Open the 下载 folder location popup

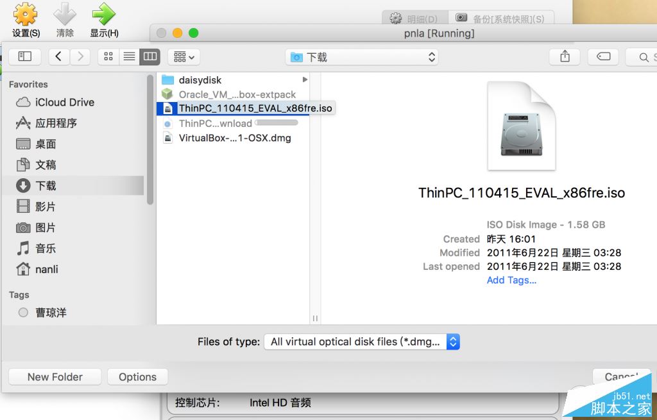point(362,57)
